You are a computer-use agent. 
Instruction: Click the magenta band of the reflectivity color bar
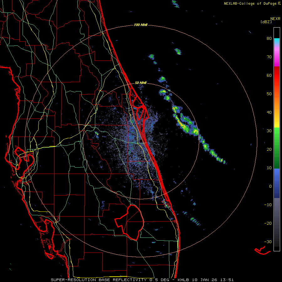(x=277, y=58)
